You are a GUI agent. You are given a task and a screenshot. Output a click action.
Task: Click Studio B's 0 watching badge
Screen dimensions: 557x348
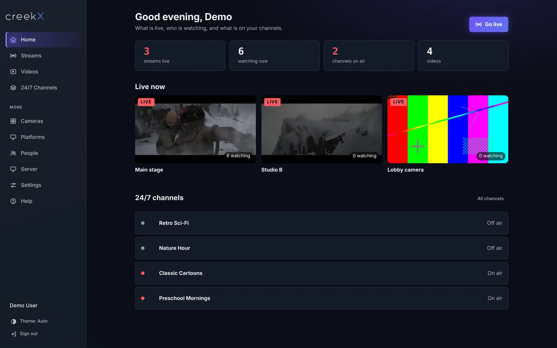(x=364, y=156)
